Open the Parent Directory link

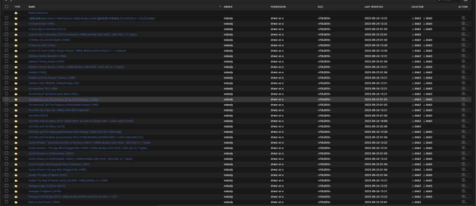(x=38, y=13)
